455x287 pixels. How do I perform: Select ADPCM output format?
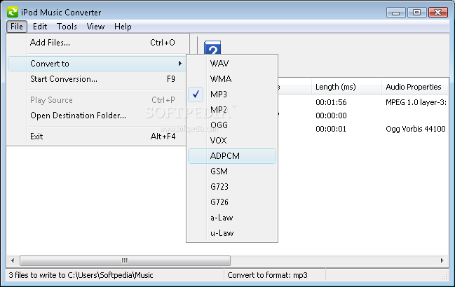point(232,156)
